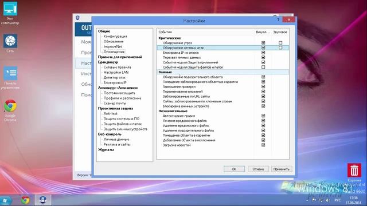Select the Важные group header row

223,72
